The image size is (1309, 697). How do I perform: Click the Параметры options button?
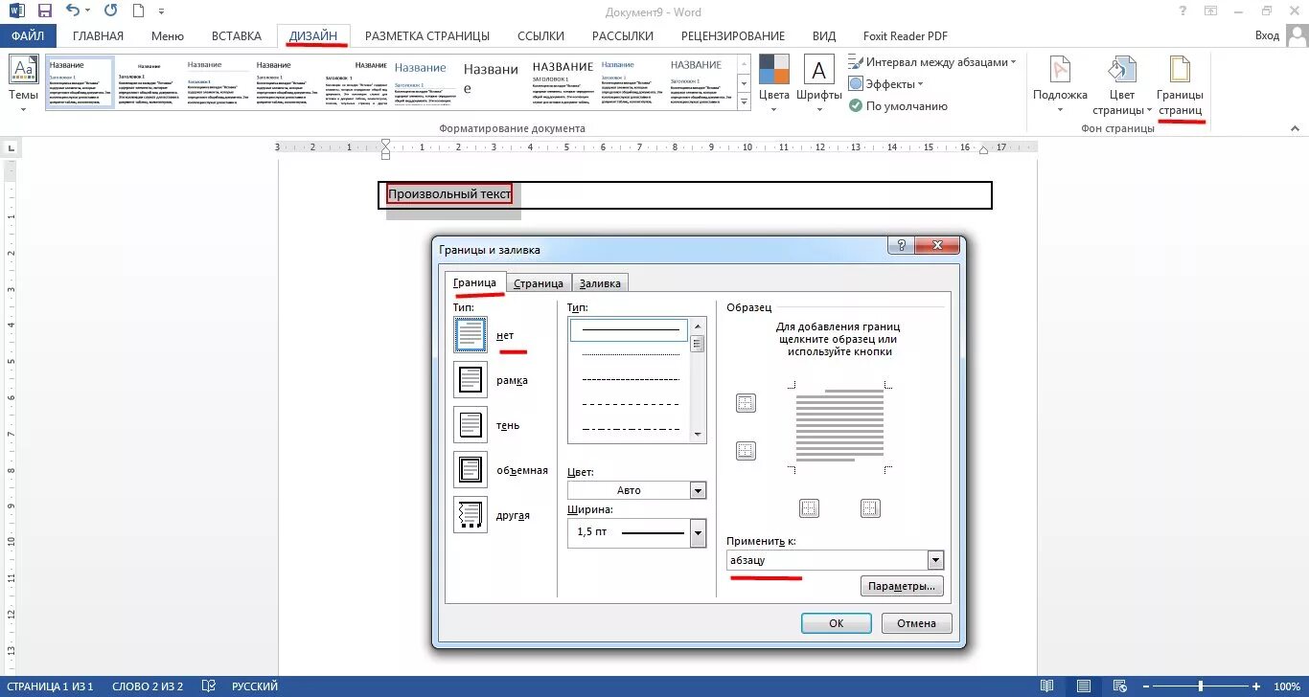tap(902, 586)
